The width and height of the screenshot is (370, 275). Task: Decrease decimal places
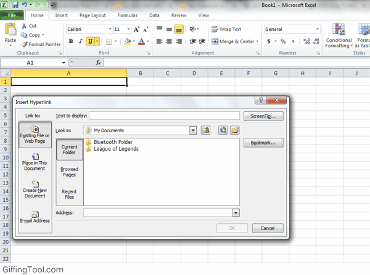[x=316, y=41]
